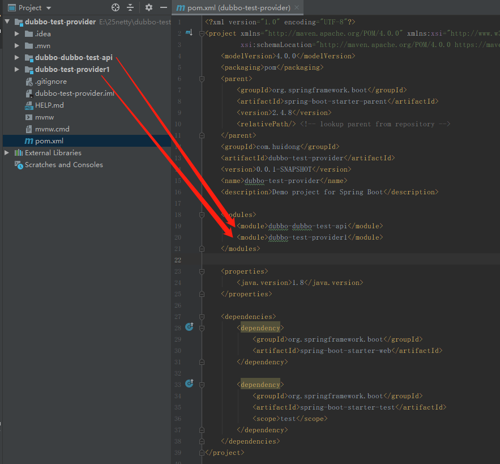Screen dimensions: 500x464
Task: Click the closing project tag on line 39
Action: [225, 453]
